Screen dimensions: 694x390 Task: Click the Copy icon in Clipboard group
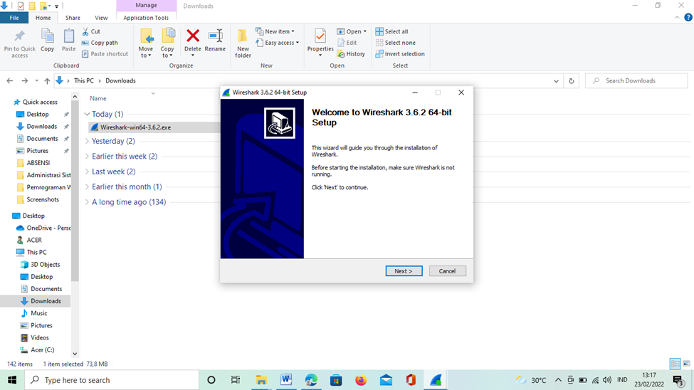[48, 36]
